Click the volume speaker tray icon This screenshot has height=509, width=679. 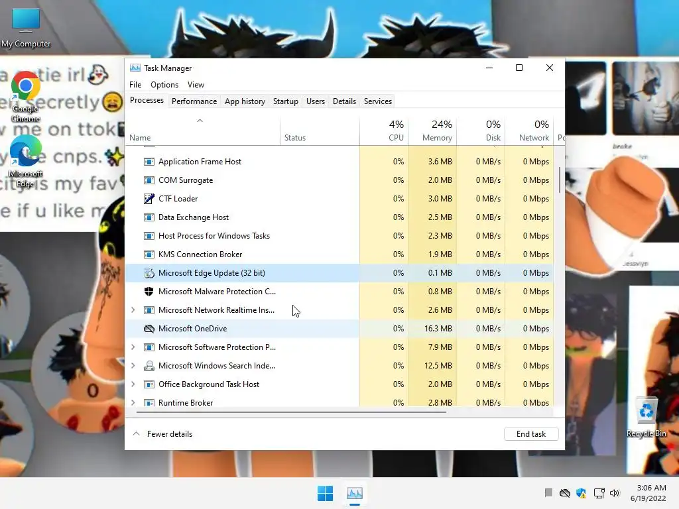[x=615, y=493]
